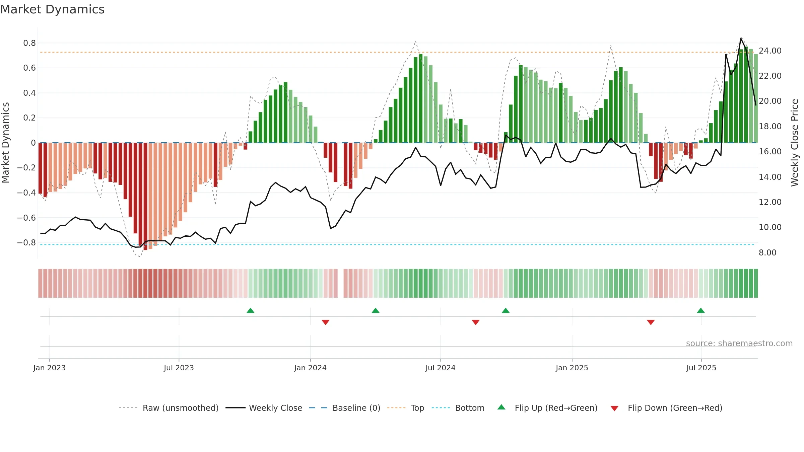This screenshot has width=804, height=452.
Task: Select the flip-down marker near April 2025
Action: [x=651, y=322]
